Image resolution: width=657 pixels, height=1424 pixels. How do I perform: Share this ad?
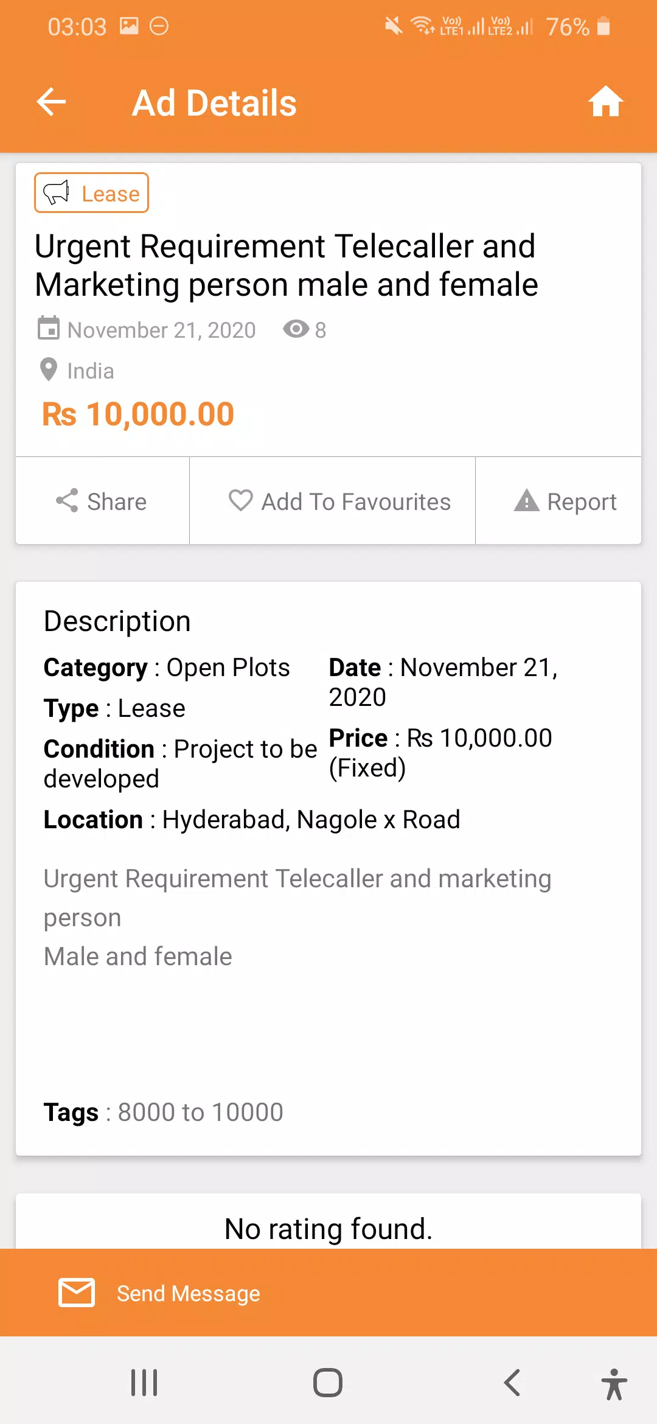point(102,501)
